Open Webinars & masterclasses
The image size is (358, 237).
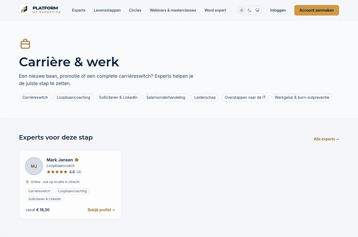pos(173,10)
